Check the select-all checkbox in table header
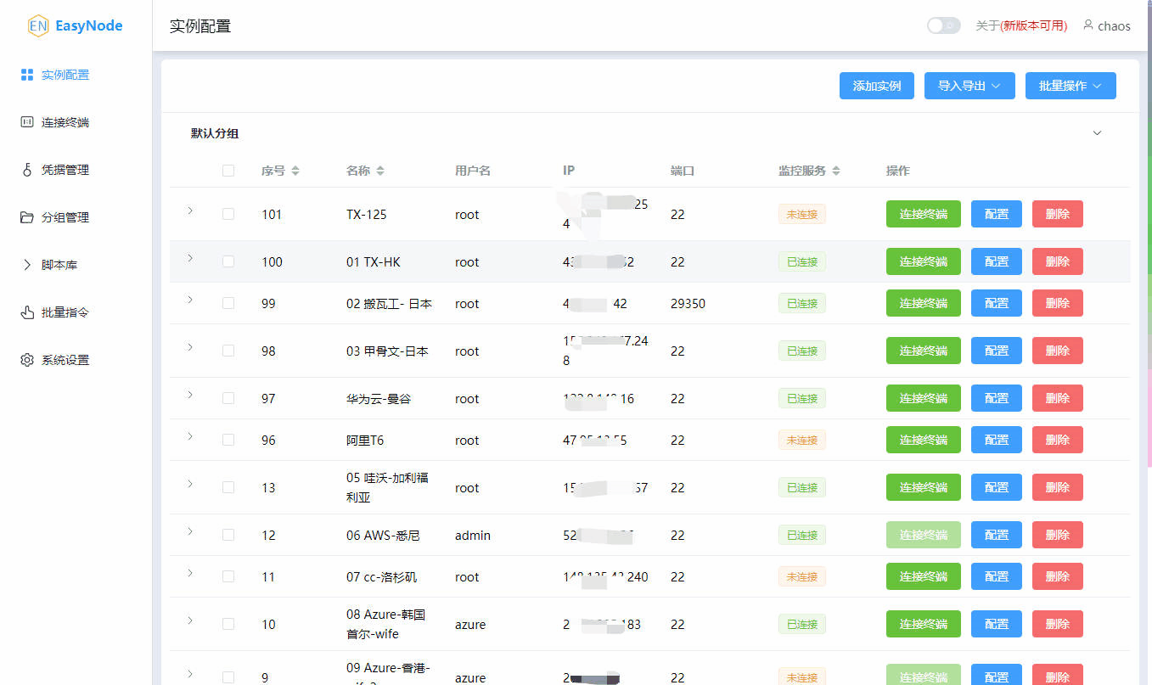 [228, 170]
